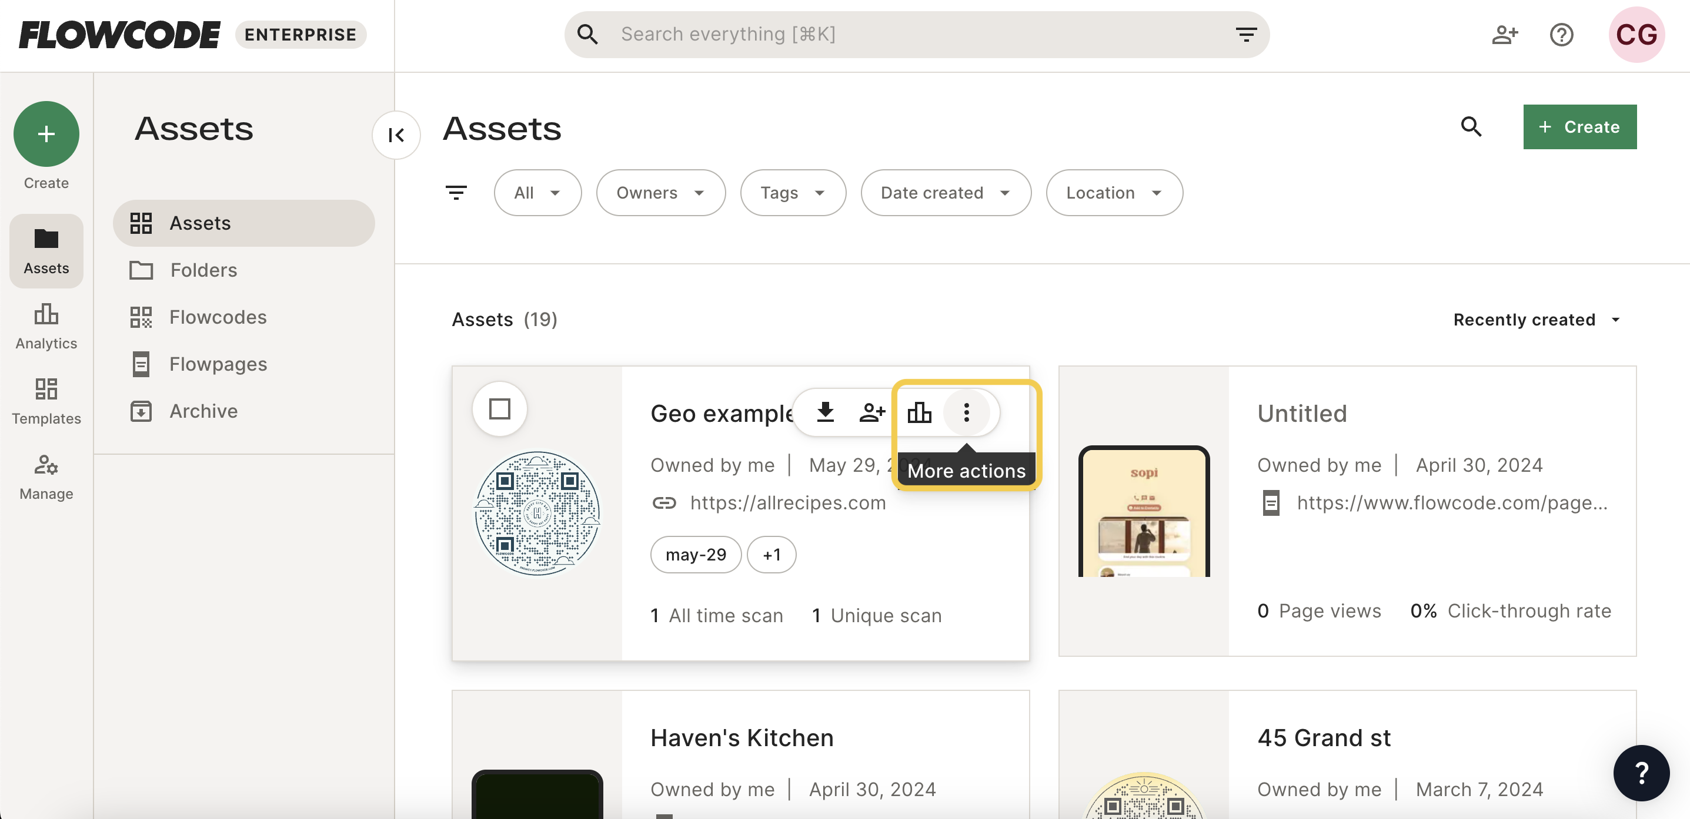Select Assets in side menu
Viewport: 1690px width, 819px height.
[x=244, y=223]
